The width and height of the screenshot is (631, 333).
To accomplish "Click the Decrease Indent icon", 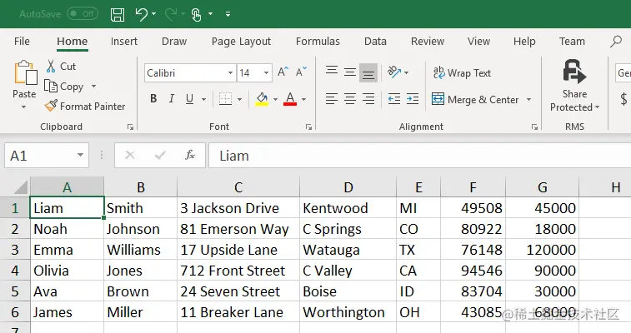I will click(x=394, y=99).
